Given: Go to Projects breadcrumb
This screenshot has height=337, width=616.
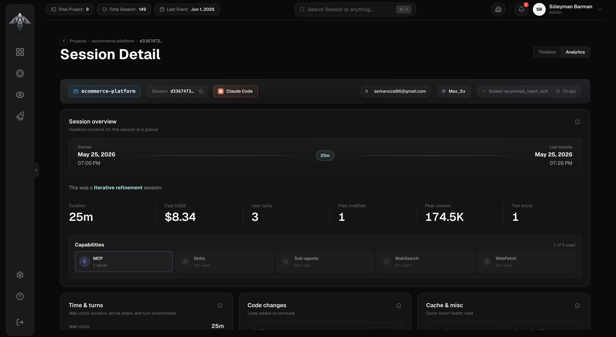Looking at the screenshot, I should coord(78,41).
